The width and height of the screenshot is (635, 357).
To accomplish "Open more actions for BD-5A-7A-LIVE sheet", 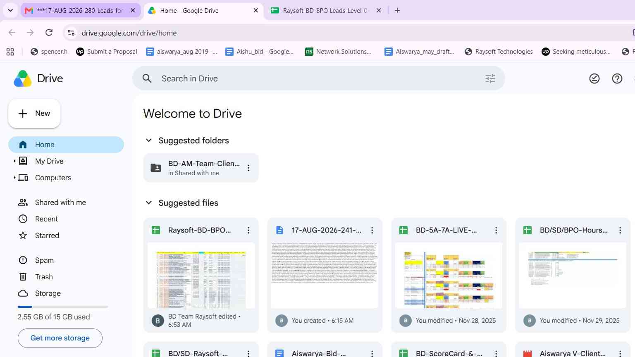I will 496,230.
